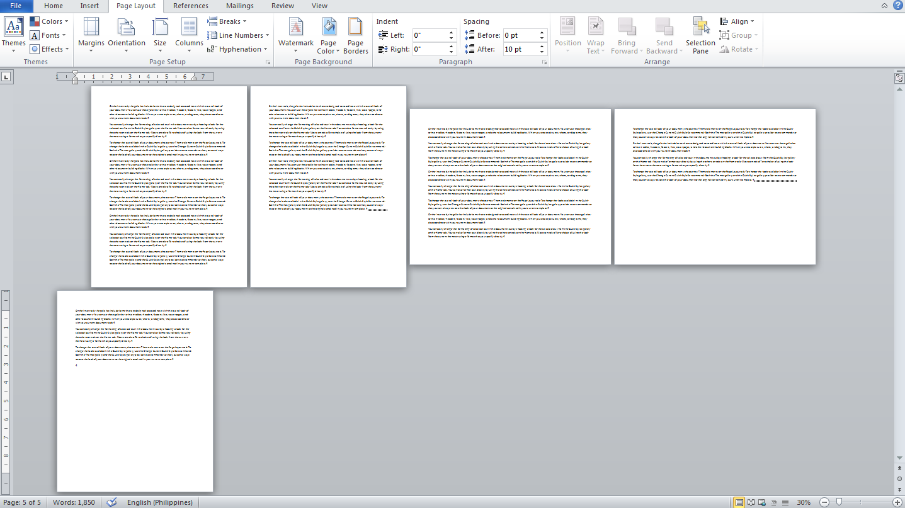This screenshot has width=905, height=508.
Task: Click the 30% zoom level button
Action: click(804, 502)
